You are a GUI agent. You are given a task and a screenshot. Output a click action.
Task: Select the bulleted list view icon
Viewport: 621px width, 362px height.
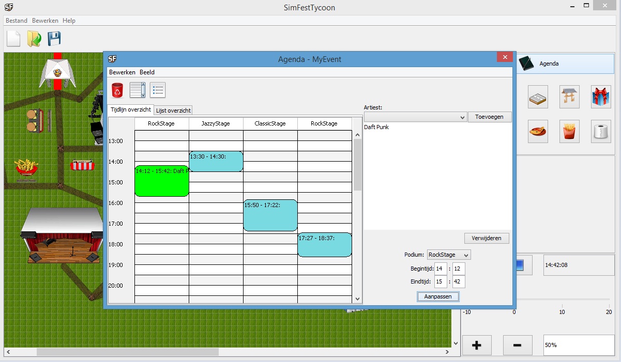(x=158, y=90)
